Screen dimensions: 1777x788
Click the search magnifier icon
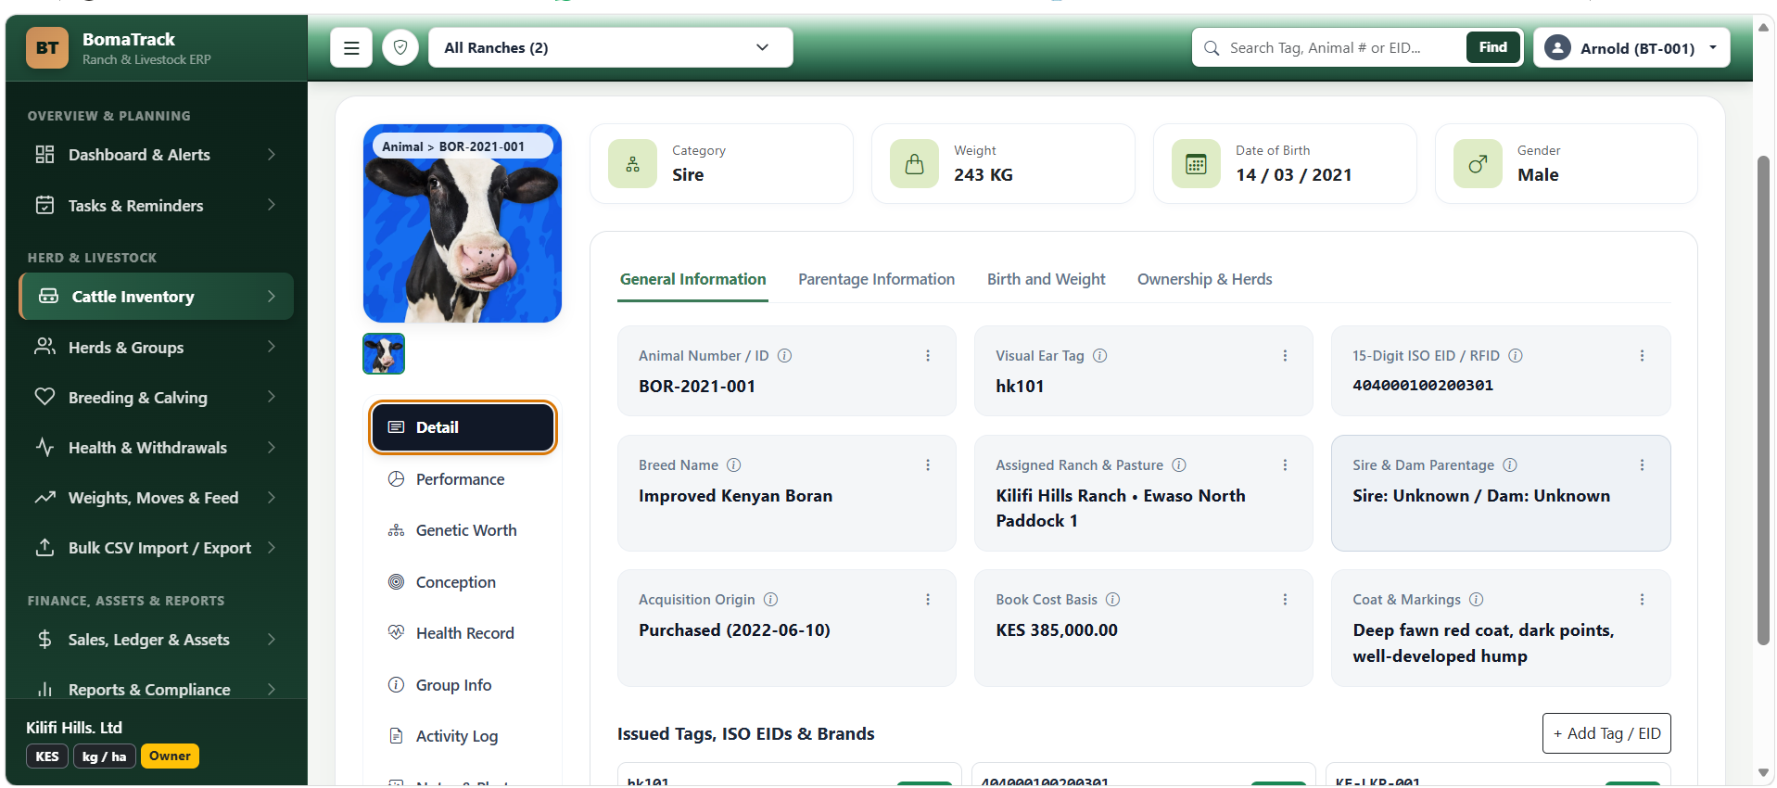tap(1212, 47)
